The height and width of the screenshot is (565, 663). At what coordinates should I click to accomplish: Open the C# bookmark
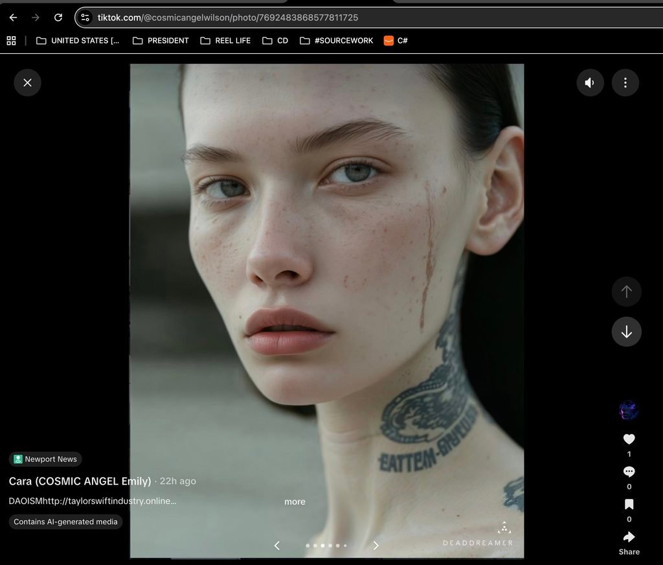396,41
